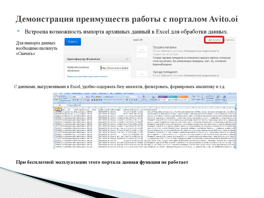This screenshot has width=264, height=198.
Task: Open the Формулы ribbon tab
Action: tap(87, 93)
